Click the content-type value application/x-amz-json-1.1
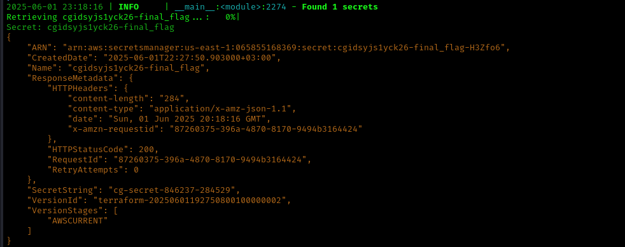 coord(223,109)
